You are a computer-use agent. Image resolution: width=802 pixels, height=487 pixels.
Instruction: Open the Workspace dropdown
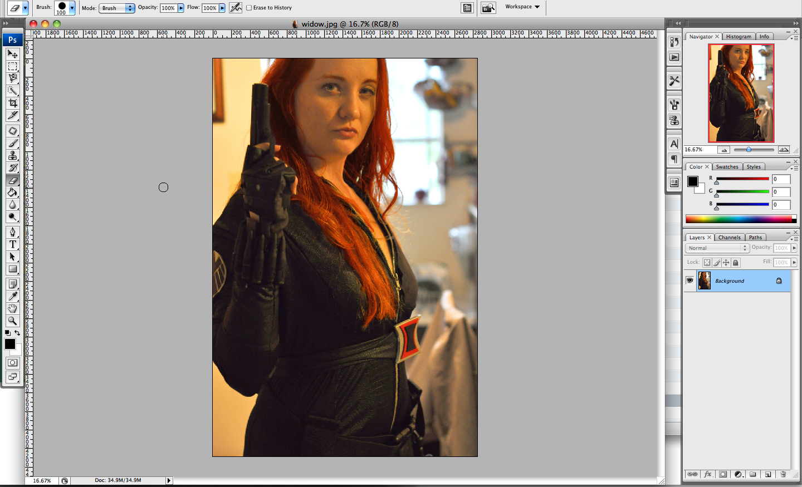click(x=522, y=7)
